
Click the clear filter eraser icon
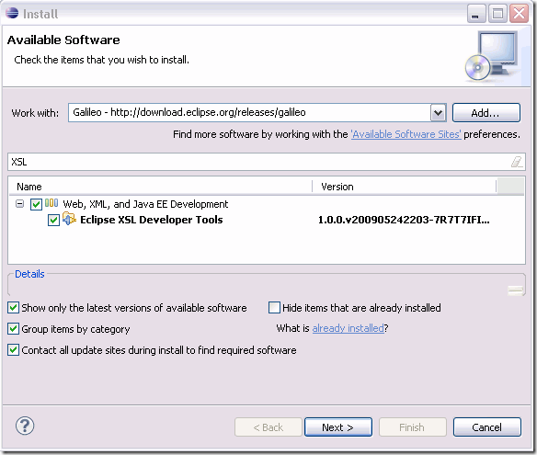(517, 162)
